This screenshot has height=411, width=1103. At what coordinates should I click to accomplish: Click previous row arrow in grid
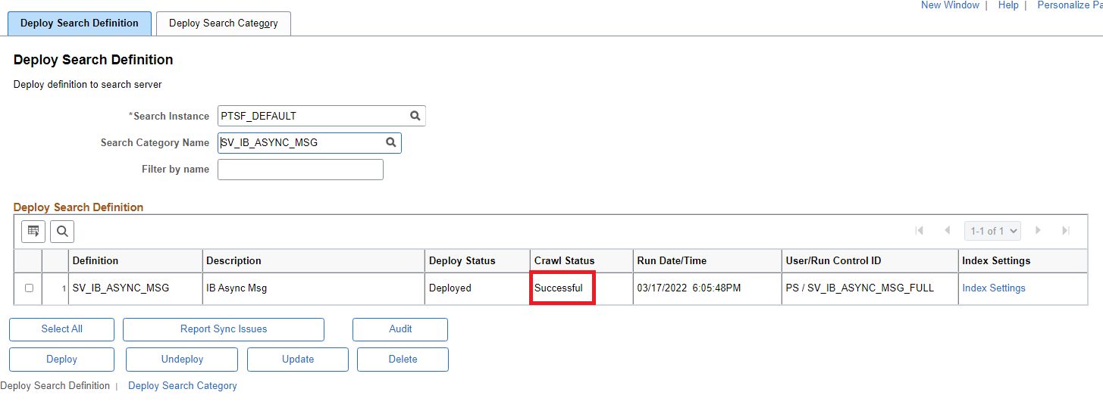point(947,231)
